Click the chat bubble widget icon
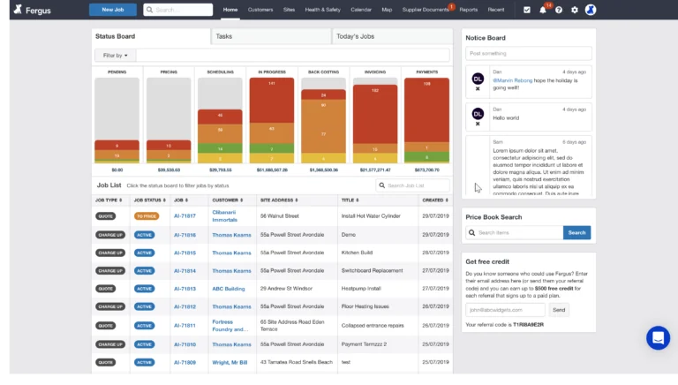Image resolution: width=678 pixels, height=385 pixels. point(658,337)
